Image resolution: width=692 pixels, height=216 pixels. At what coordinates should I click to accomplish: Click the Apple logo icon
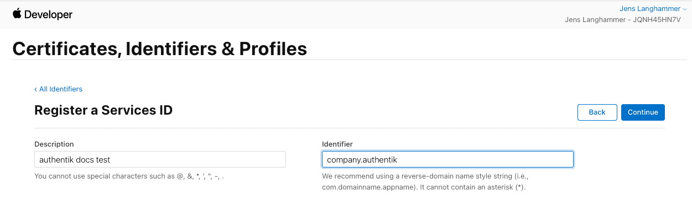(17, 14)
